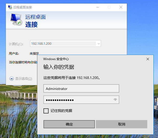Viewport: 158px width, 138px height.
Task: Reveal password with the eye icon
Action: [x=115, y=100]
